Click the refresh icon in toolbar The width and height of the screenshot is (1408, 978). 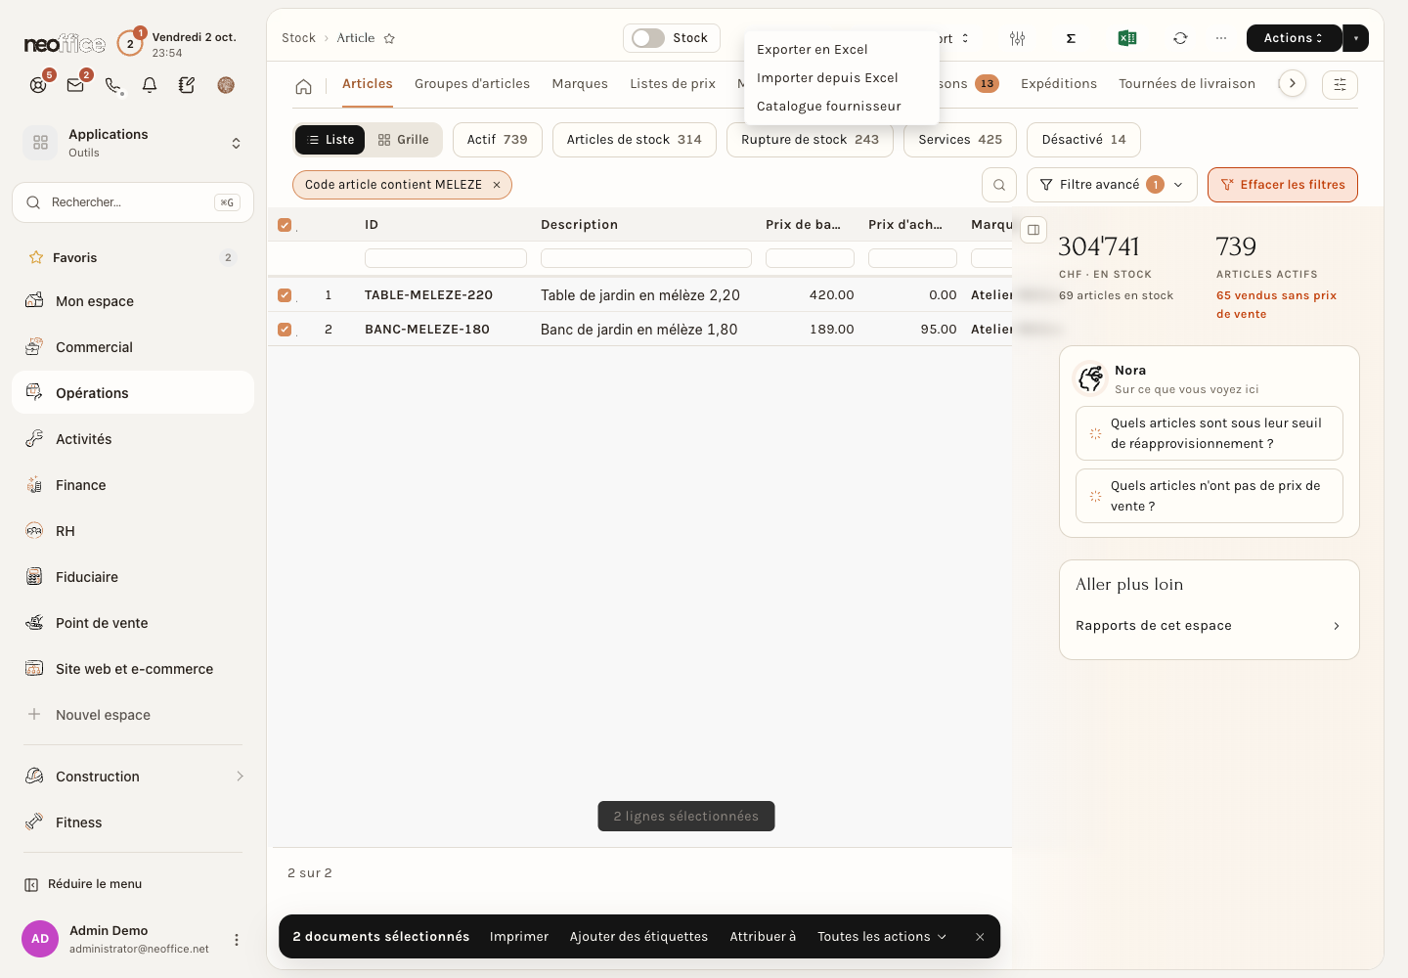point(1180,38)
